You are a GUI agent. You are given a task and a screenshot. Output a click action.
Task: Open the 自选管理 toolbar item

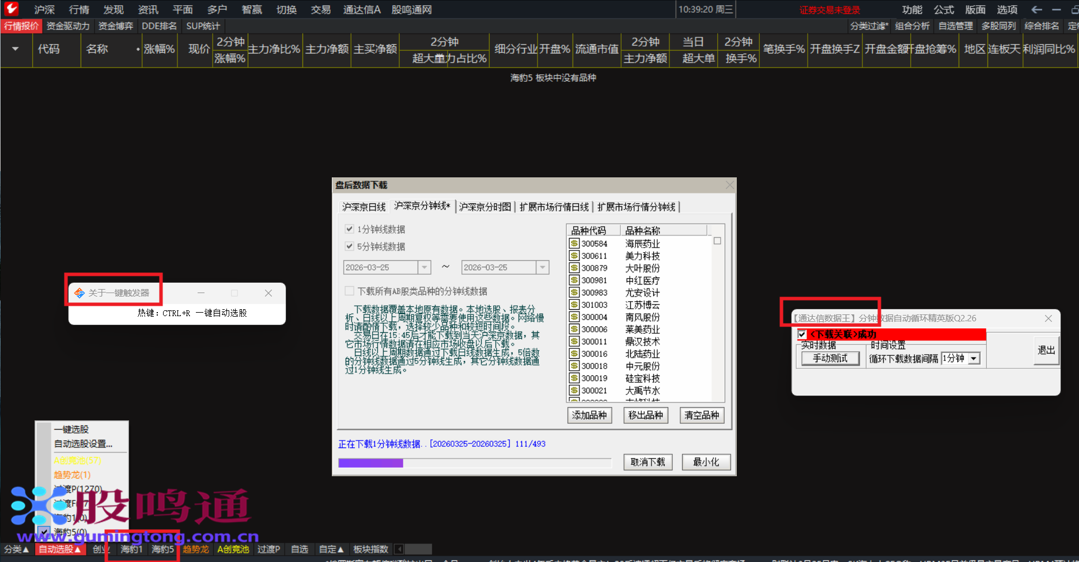point(955,26)
